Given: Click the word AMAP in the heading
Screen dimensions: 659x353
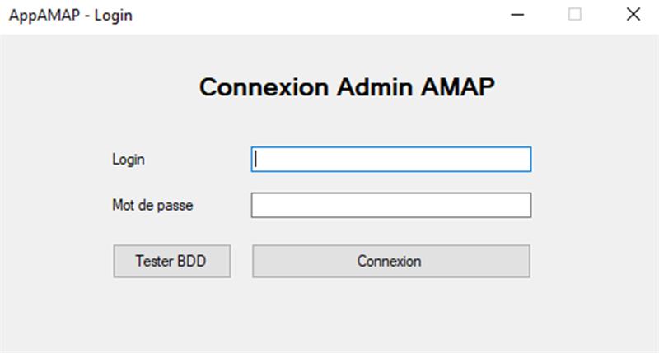Looking at the screenshot, I should [458, 87].
